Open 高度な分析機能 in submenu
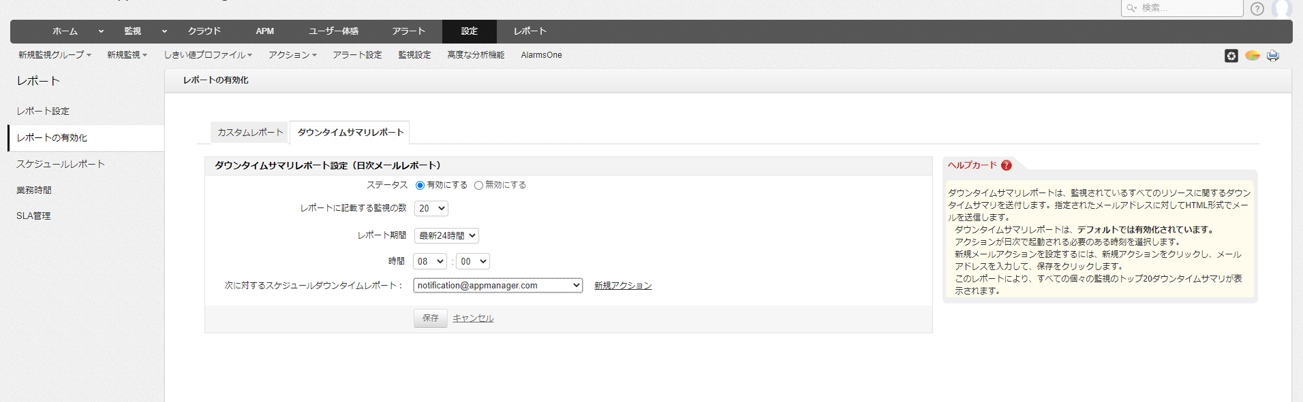This screenshot has height=402, width=1303. click(x=476, y=55)
